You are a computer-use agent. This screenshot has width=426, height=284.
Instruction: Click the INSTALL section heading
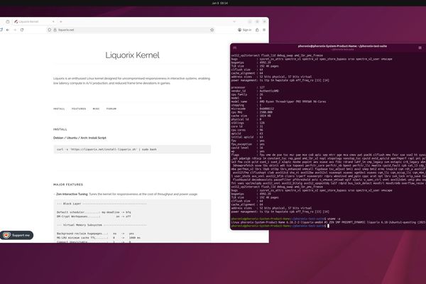pyautogui.click(x=60, y=129)
